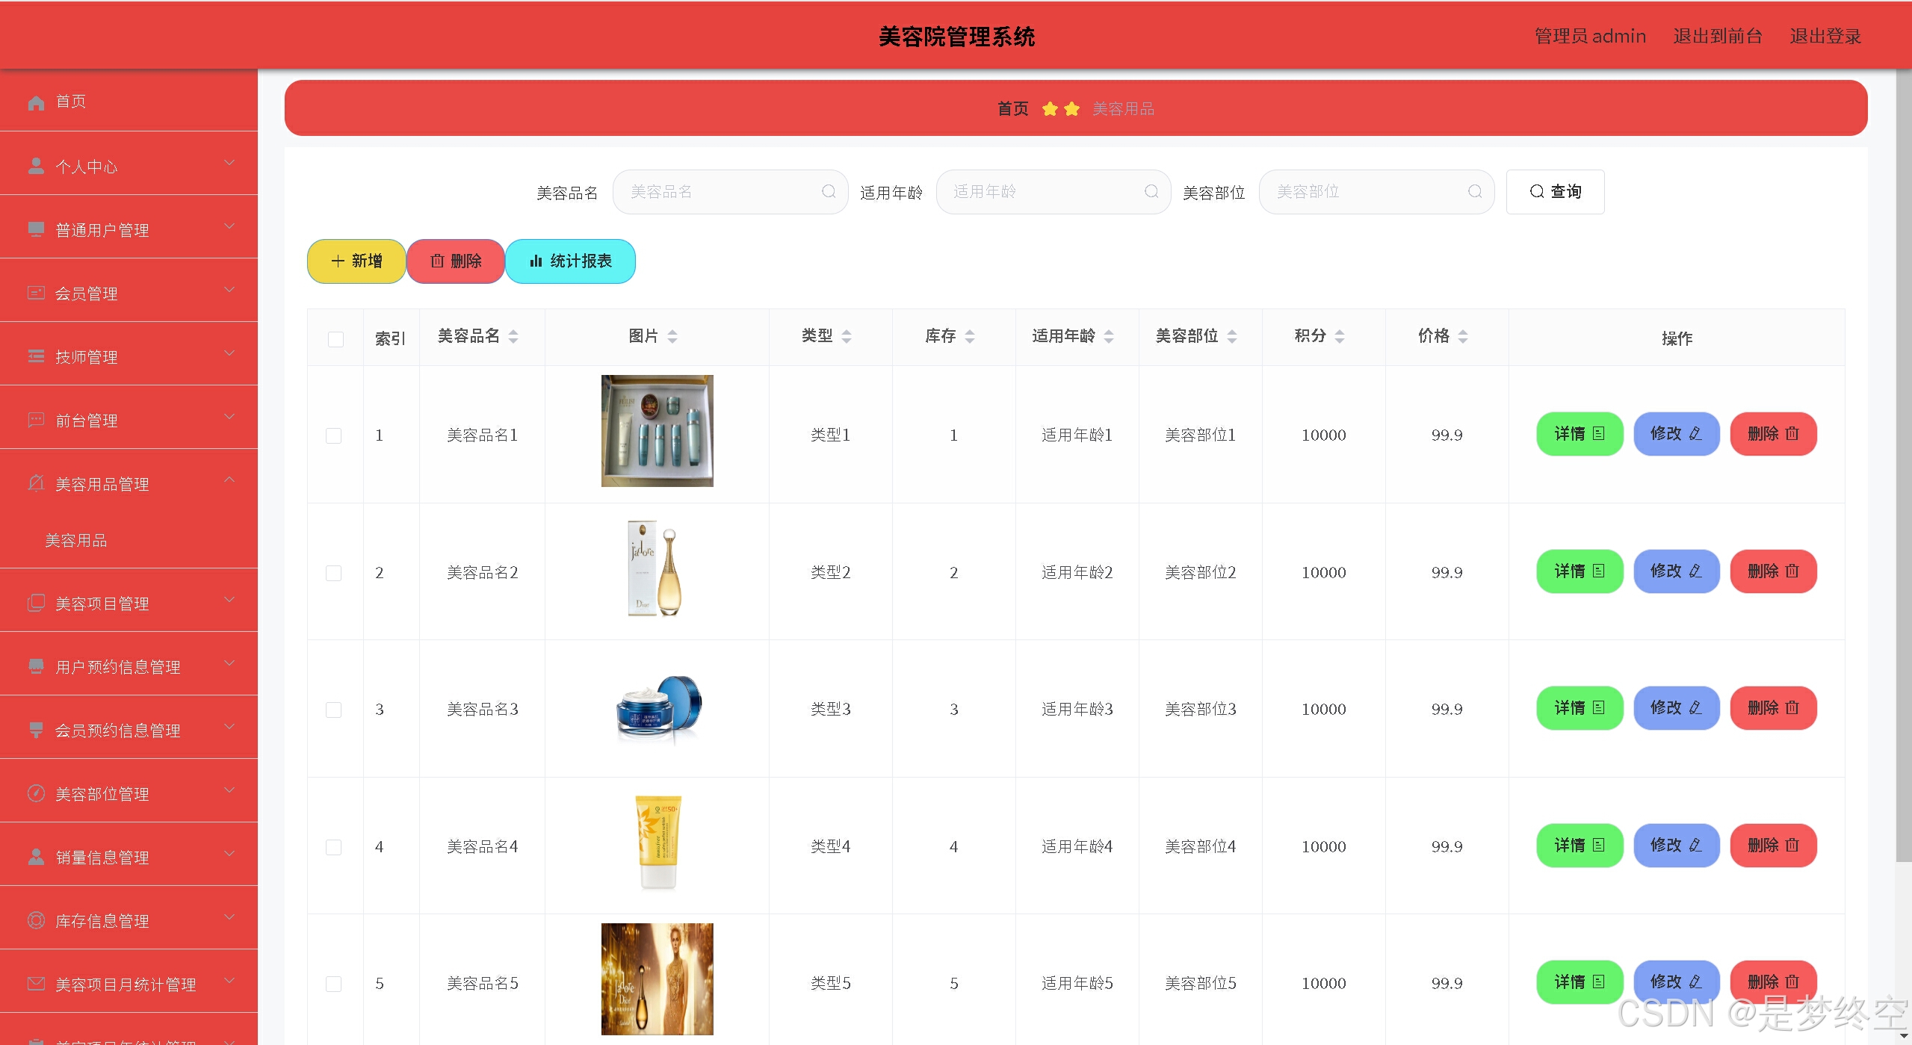
Task: Click the 库存信息管理 sidebar icon
Action: [36, 920]
